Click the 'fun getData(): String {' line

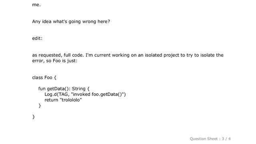(64, 89)
